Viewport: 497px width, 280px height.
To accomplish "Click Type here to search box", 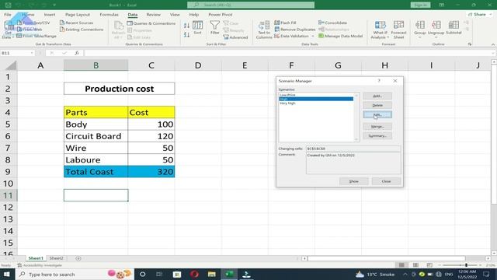I will (x=75, y=274).
